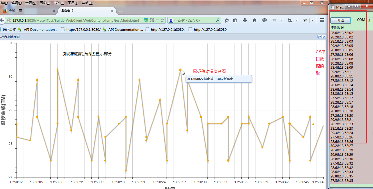Select first row 28.6&13:58:02 in data list
Screen dimensions: 373x189
(x=341, y=33)
